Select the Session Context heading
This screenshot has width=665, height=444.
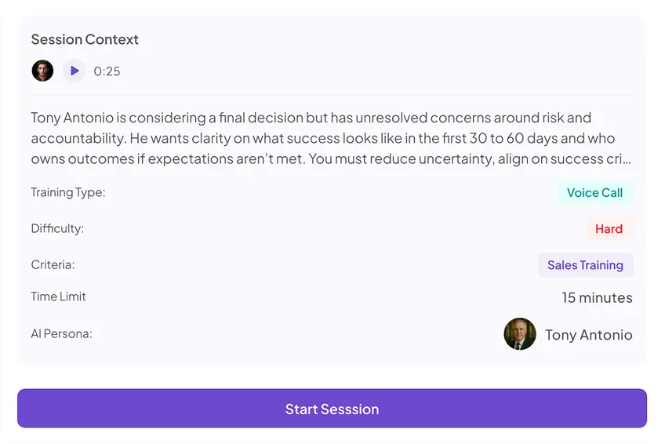click(x=85, y=39)
